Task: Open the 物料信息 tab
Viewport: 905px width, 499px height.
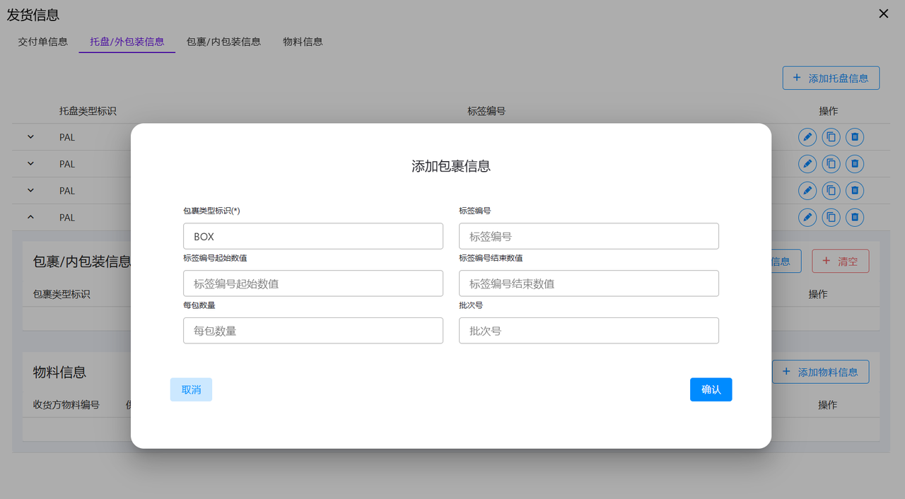Action: (303, 42)
